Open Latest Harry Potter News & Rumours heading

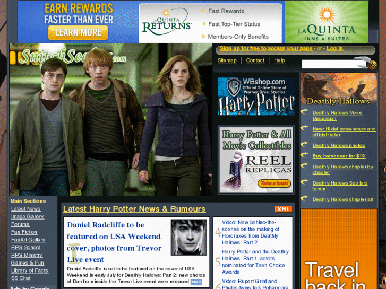134,209
